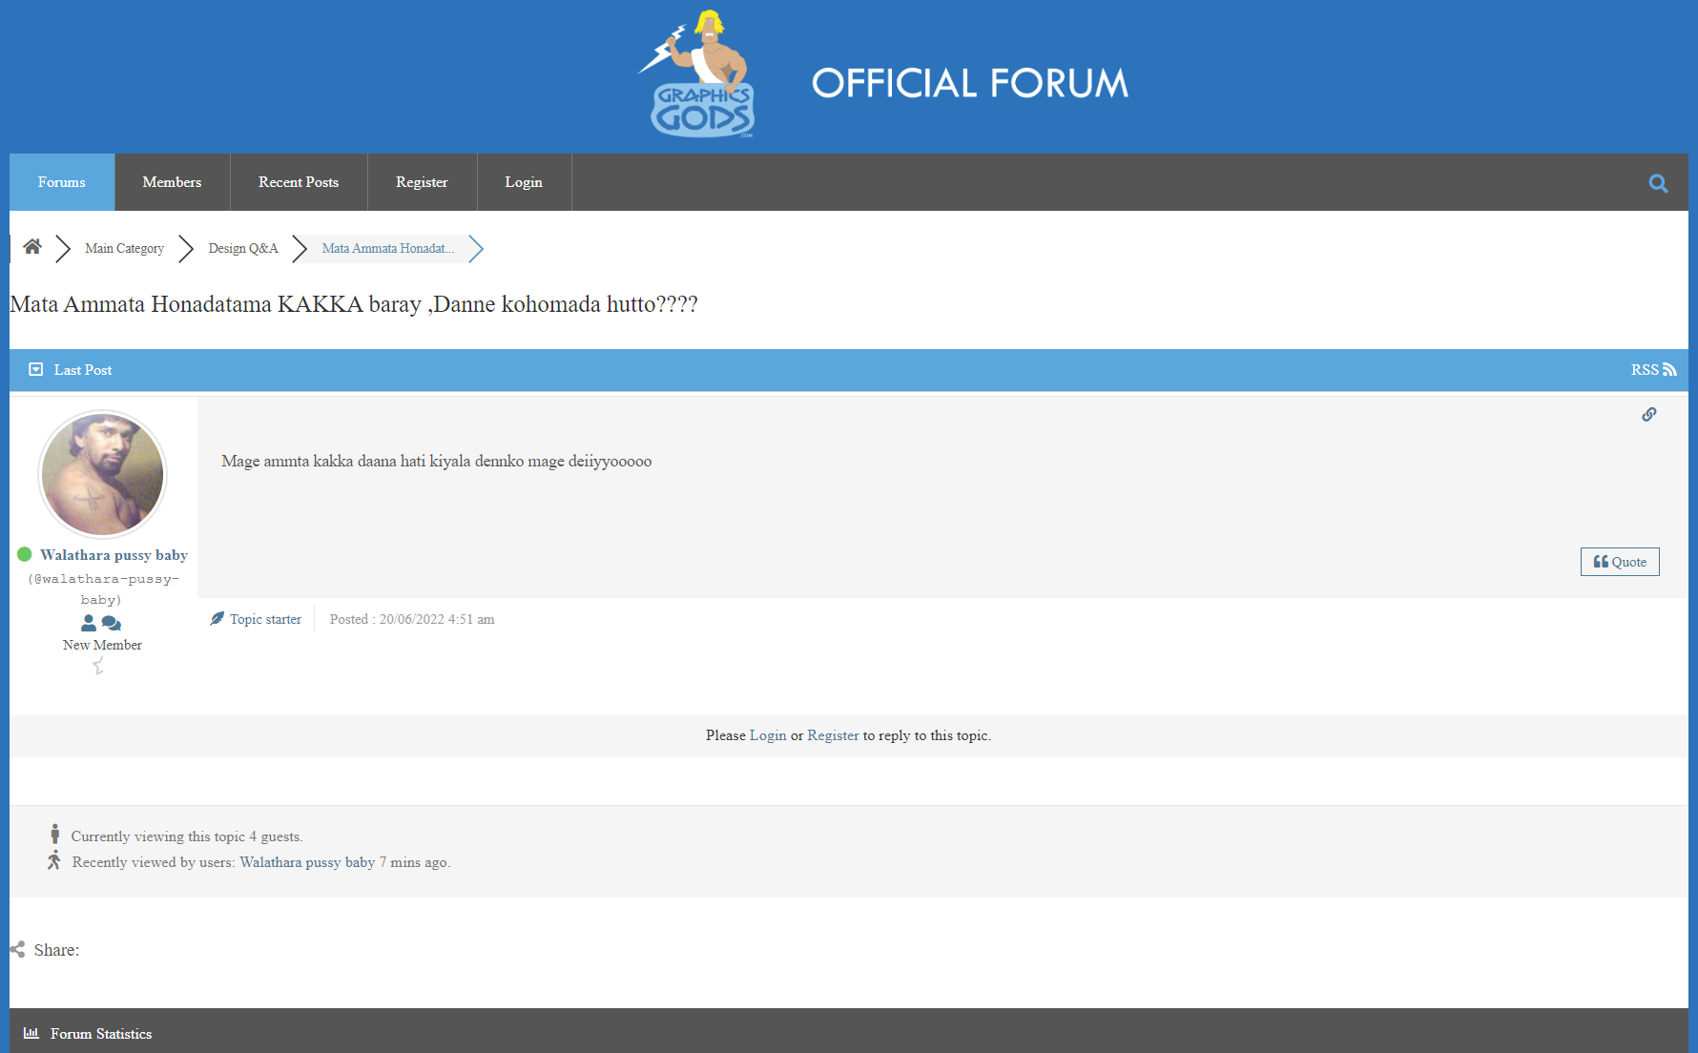View user's posts via chat bubbles icon
Viewport: 1698px width, 1053px height.
pos(112,623)
